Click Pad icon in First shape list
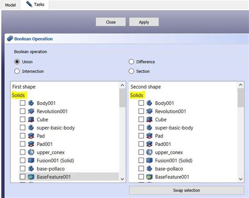 (31, 136)
